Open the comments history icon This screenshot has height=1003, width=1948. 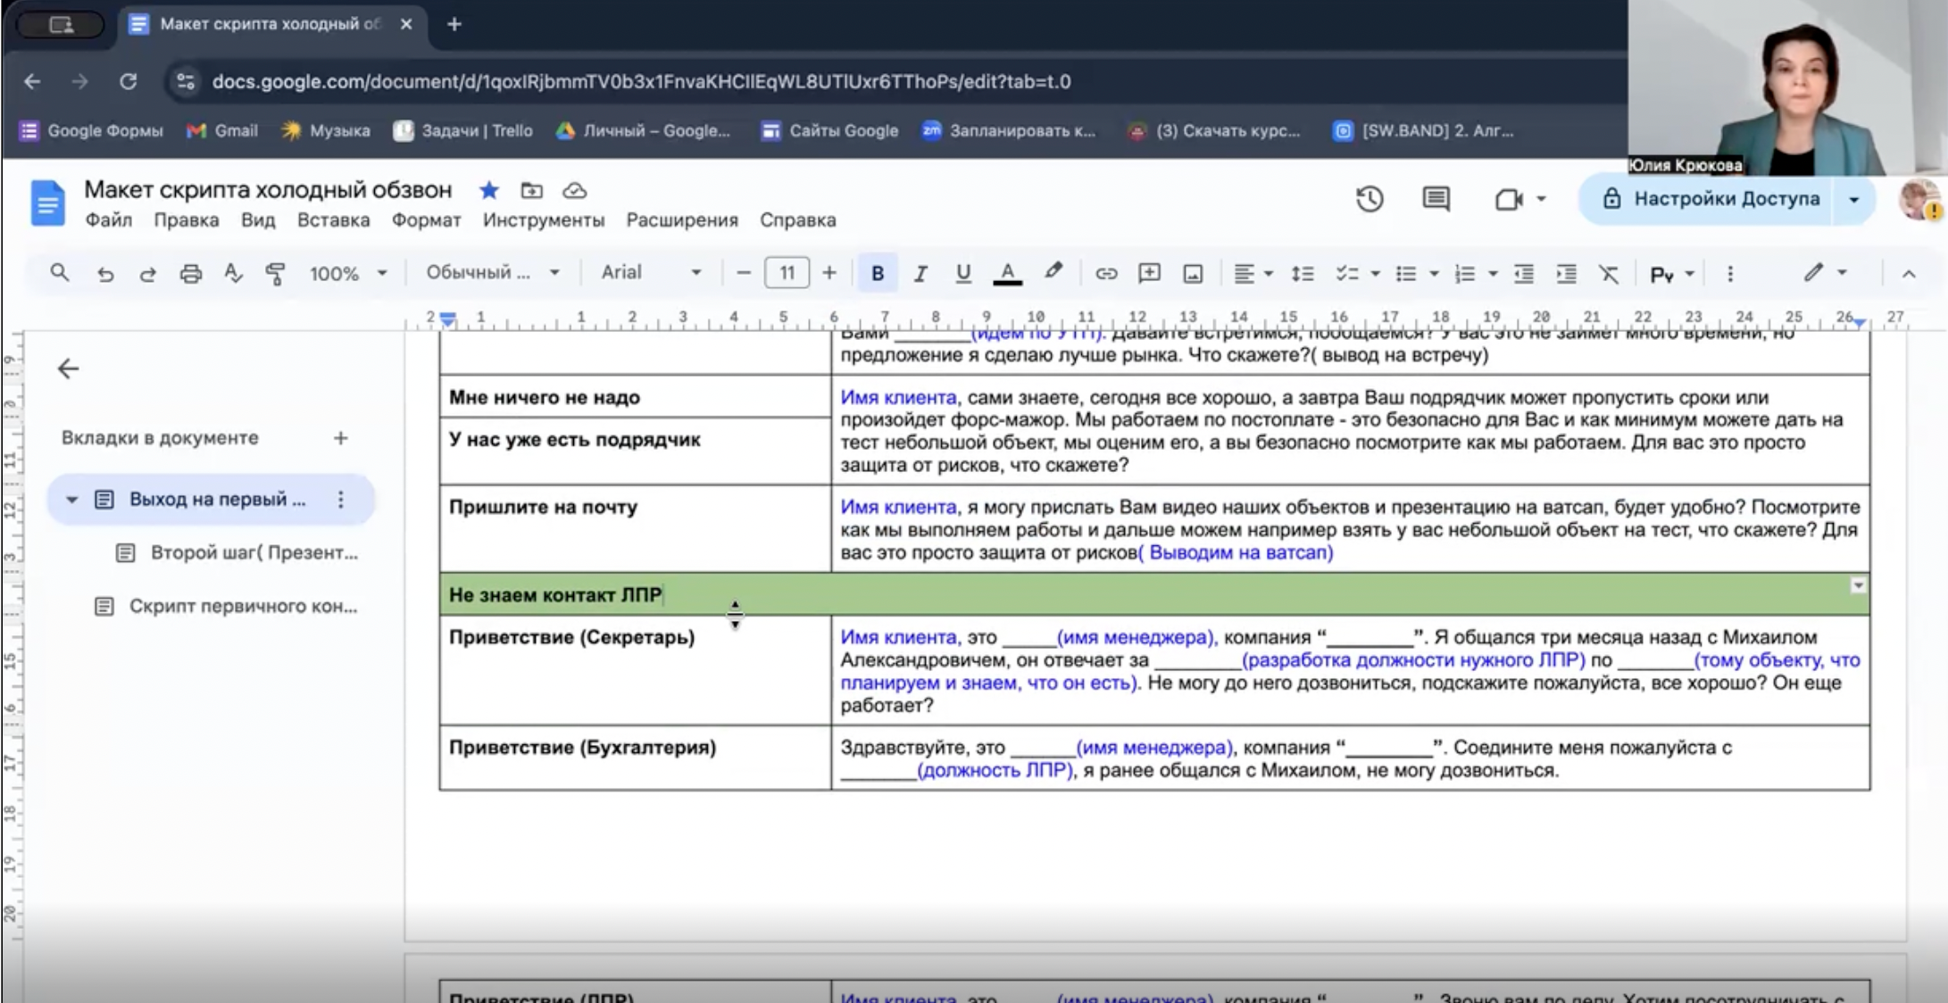click(x=1436, y=198)
